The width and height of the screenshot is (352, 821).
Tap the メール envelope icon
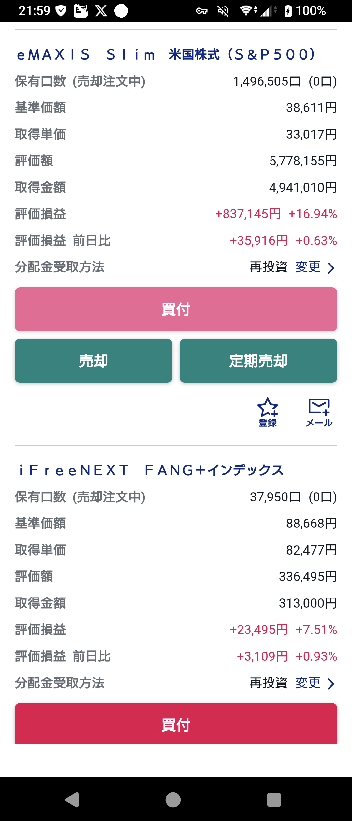319,412
